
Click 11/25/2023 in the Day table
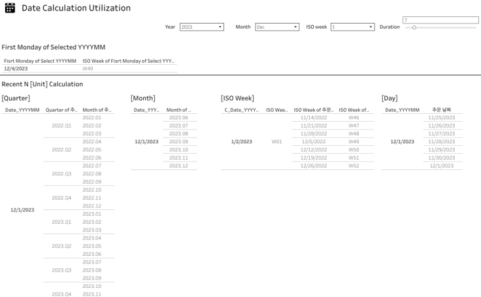441,117
